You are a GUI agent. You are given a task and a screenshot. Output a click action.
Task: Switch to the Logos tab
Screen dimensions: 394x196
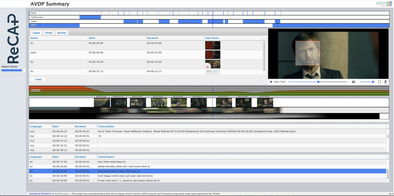coord(36,33)
